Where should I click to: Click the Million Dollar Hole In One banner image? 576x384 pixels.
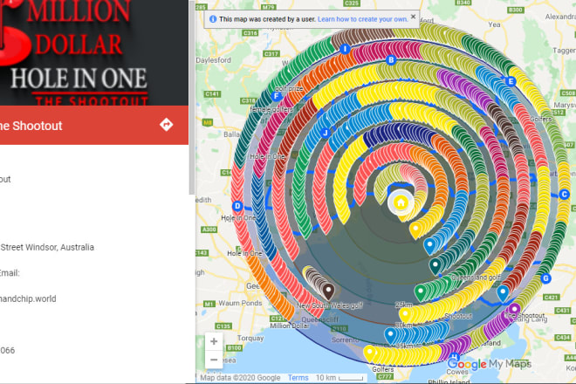[94, 53]
